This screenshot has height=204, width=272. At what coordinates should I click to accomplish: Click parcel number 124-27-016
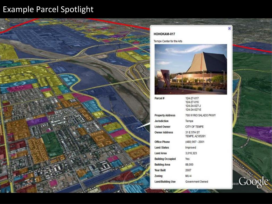(x=192, y=102)
